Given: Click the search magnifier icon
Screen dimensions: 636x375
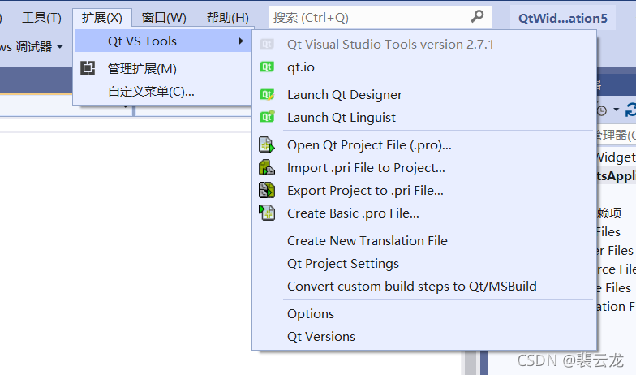Looking at the screenshot, I should point(477,16).
